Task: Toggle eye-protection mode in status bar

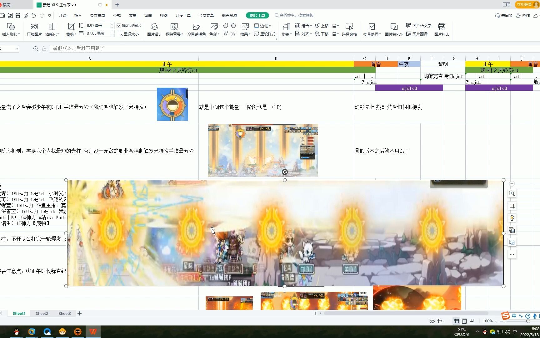Action: tap(432, 321)
